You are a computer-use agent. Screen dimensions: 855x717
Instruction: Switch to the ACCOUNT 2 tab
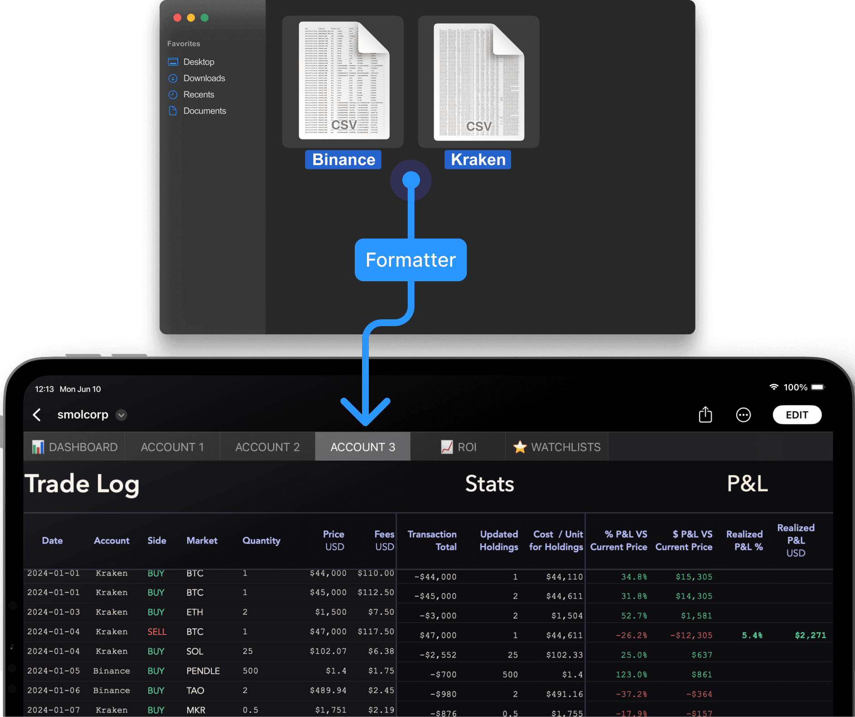tap(267, 447)
